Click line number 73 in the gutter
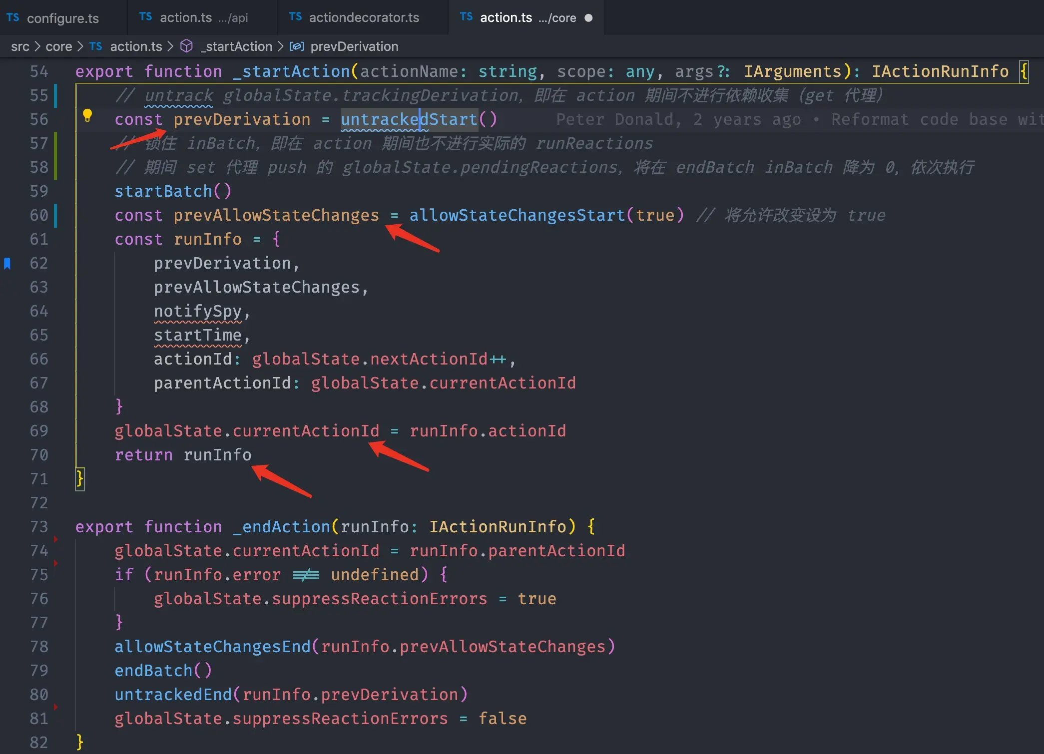Image resolution: width=1044 pixels, height=754 pixels. coord(39,527)
